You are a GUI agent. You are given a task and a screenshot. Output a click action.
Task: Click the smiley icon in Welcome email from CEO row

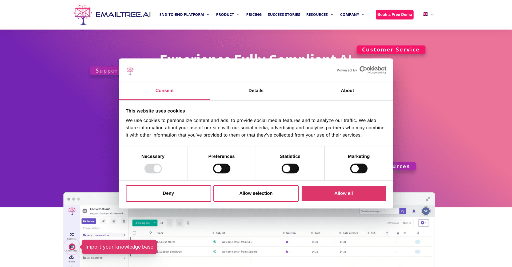[215, 242]
